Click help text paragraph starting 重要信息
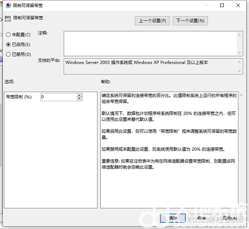Screen dimensions: 249x229 click(168, 164)
